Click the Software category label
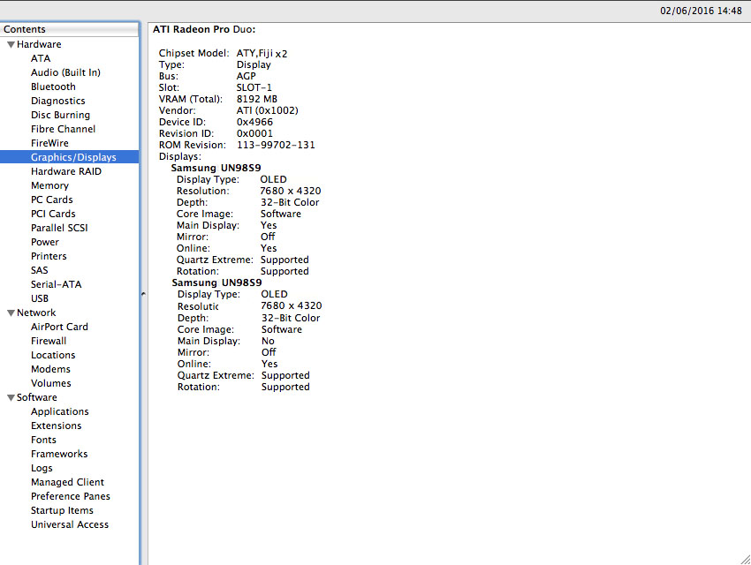 pyautogui.click(x=37, y=397)
